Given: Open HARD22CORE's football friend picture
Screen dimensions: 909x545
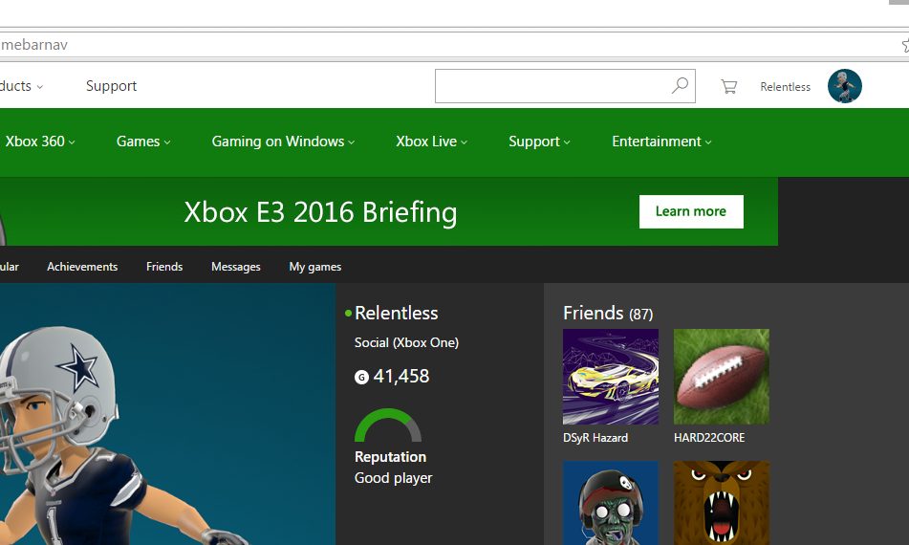Looking at the screenshot, I should point(721,377).
